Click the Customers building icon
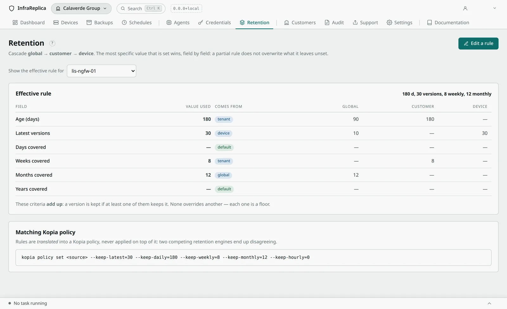Image resolution: width=507 pixels, height=309 pixels. coord(287,22)
